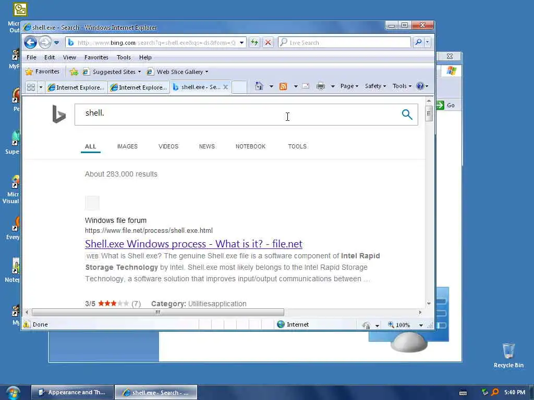Screen dimensions: 534x400
Task: Open the tab list dropdown arrow
Action: pyautogui.click(x=41, y=87)
